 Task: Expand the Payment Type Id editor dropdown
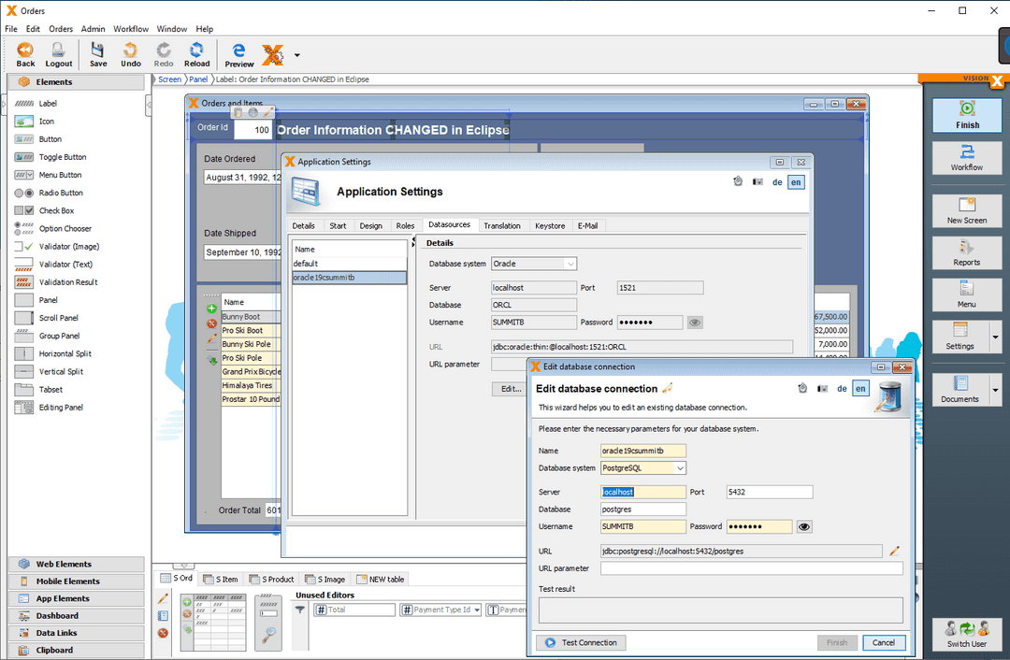475,609
